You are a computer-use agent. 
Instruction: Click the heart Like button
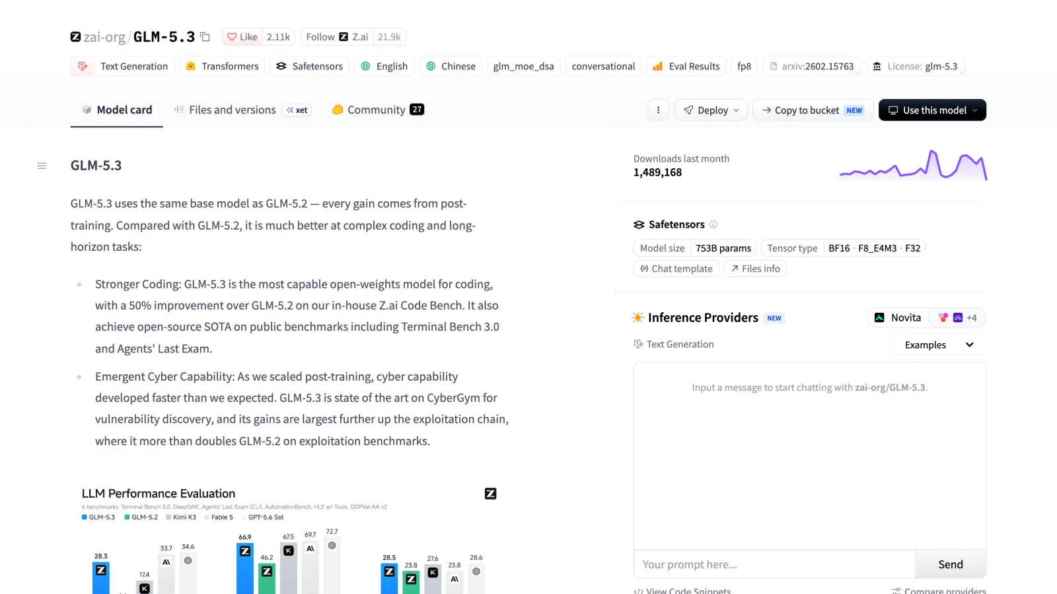pyautogui.click(x=242, y=37)
